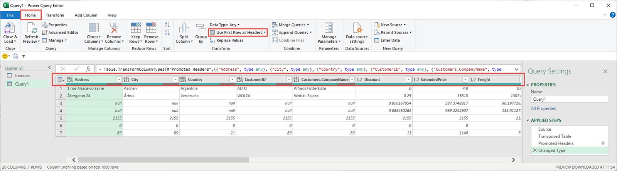Expand the formula bar with the chevron

(x=516, y=69)
